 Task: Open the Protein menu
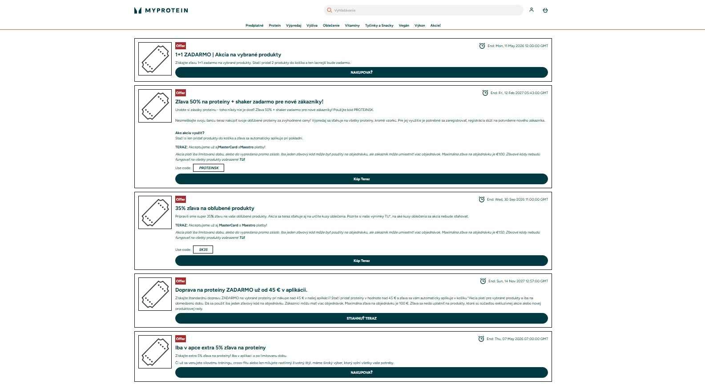[x=274, y=25]
